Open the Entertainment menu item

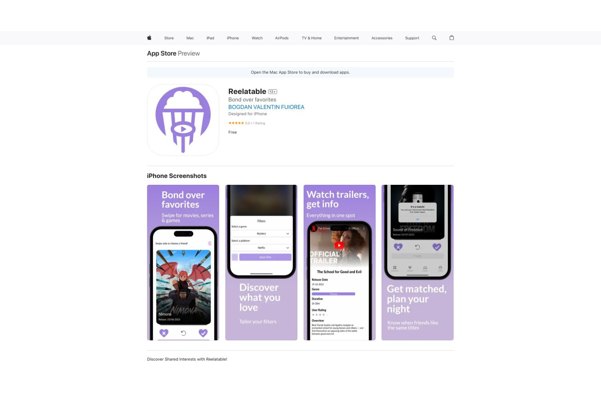347,38
